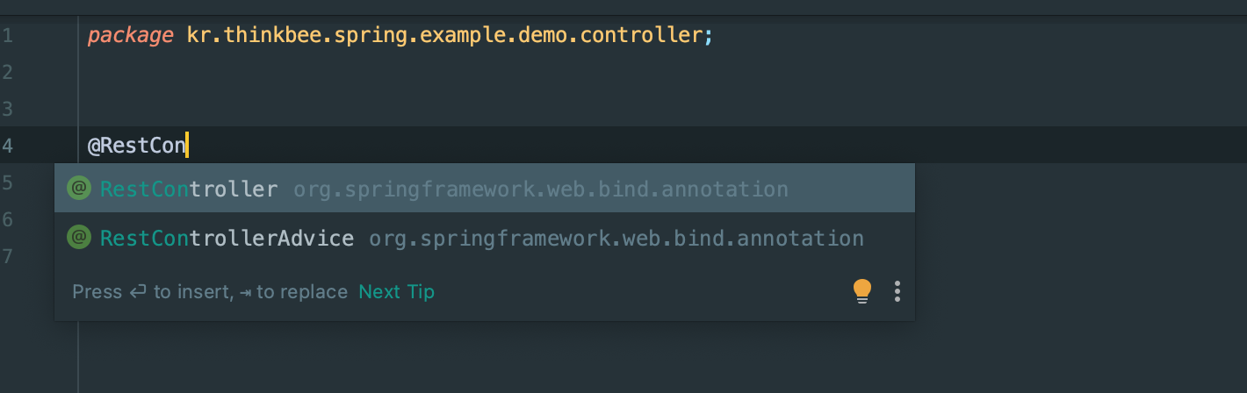The width and height of the screenshot is (1247, 393).
Task: Click the package name on RestController row
Action: [540, 189]
